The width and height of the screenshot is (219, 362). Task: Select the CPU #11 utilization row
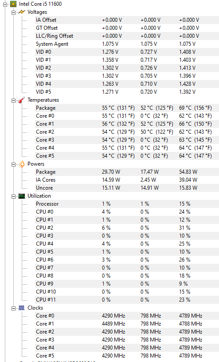(127, 299)
